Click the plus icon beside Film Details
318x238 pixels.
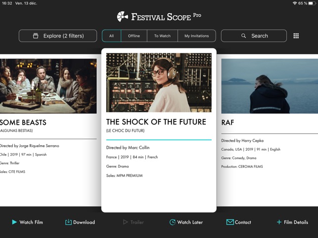279,222
